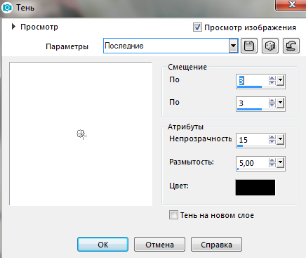The height and width of the screenshot is (258, 306).
Task: Click the save preset floppy disk icon
Action: point(249,46)
